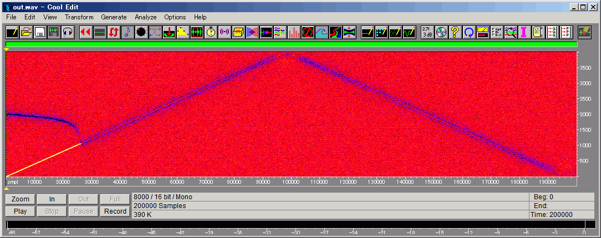Click the yellow Envelope shape icon
The image size is (601, 238).
183,32
